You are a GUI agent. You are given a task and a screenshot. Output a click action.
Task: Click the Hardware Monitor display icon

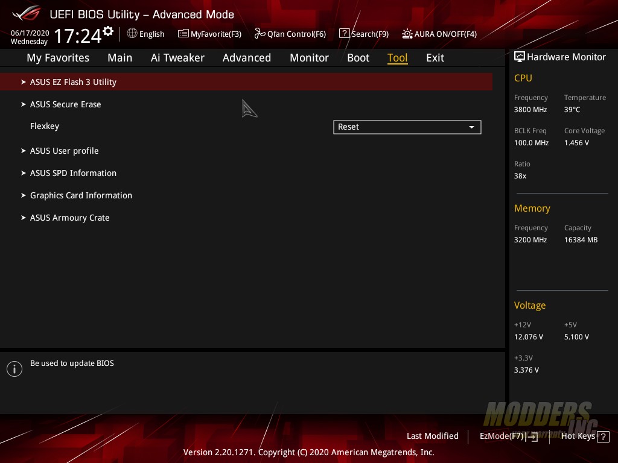pos(520,57)
